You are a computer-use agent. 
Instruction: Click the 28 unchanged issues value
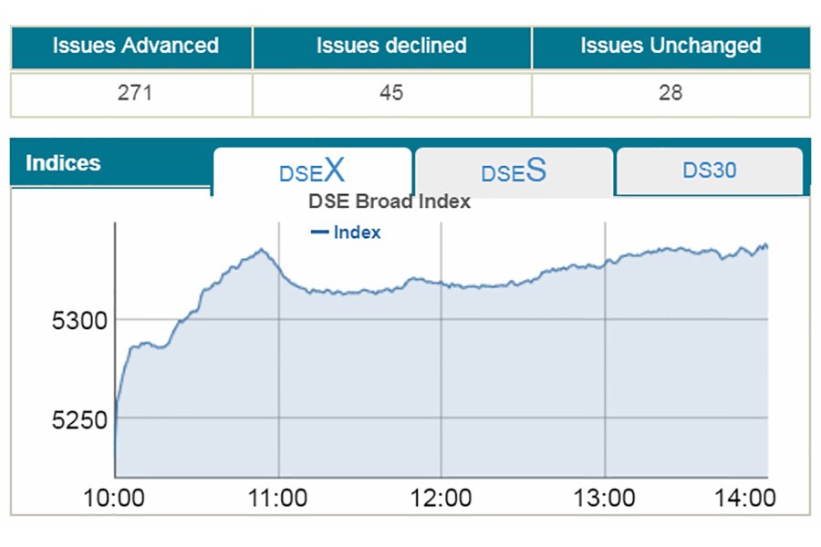pos(670,93)
